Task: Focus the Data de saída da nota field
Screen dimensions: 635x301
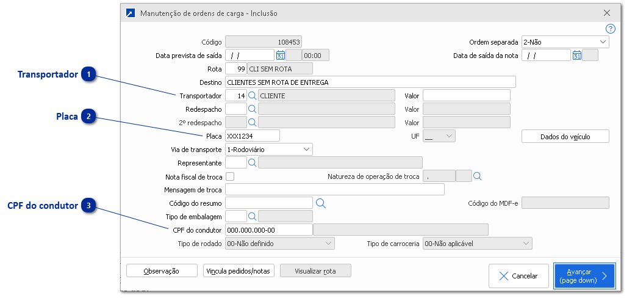Action: tap(546, 55)
